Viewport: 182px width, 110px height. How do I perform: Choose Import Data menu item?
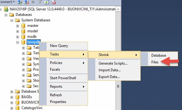(x=114, y=70)
